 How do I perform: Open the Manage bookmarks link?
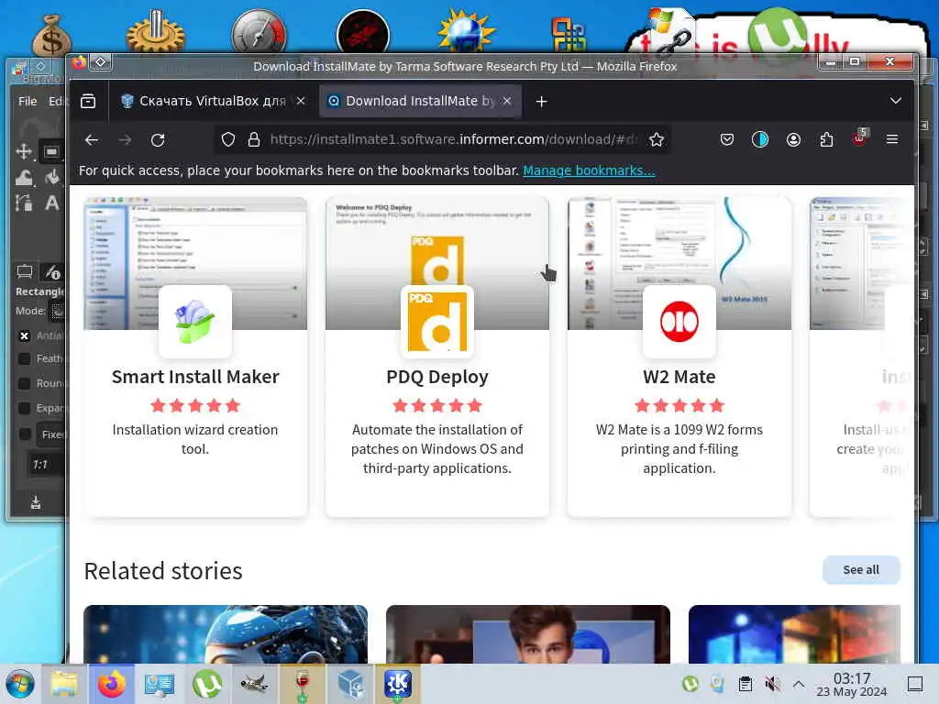[x=589, y=170]
